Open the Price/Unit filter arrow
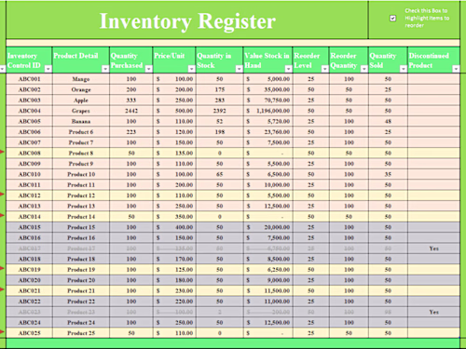466x349 pixels. click(x=192, y=69)
